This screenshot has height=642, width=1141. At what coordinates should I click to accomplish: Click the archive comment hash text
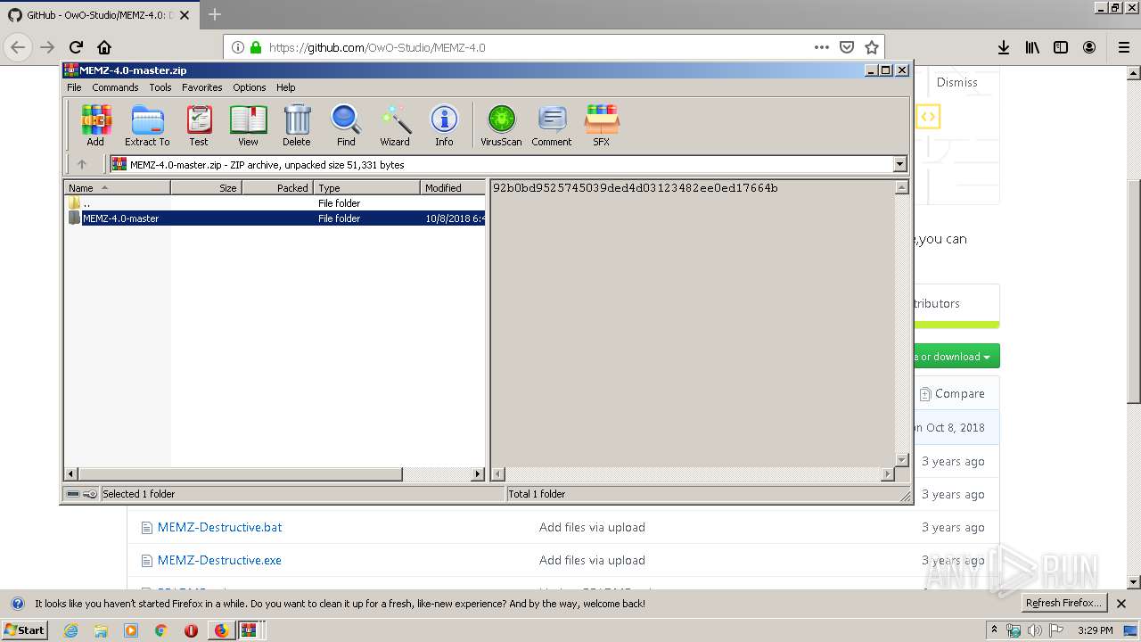pyautogui.click(x=635, y=188)
